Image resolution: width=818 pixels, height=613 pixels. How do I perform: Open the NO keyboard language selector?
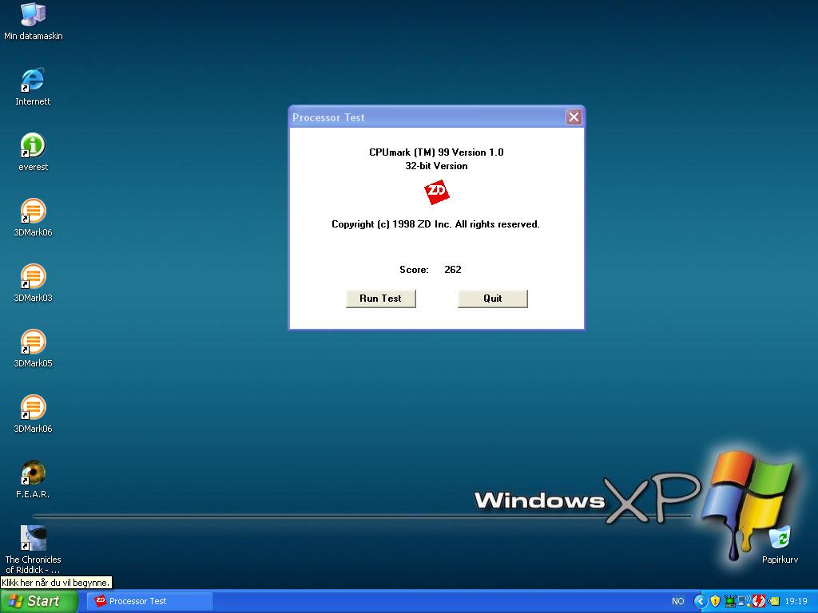(677, 601)
